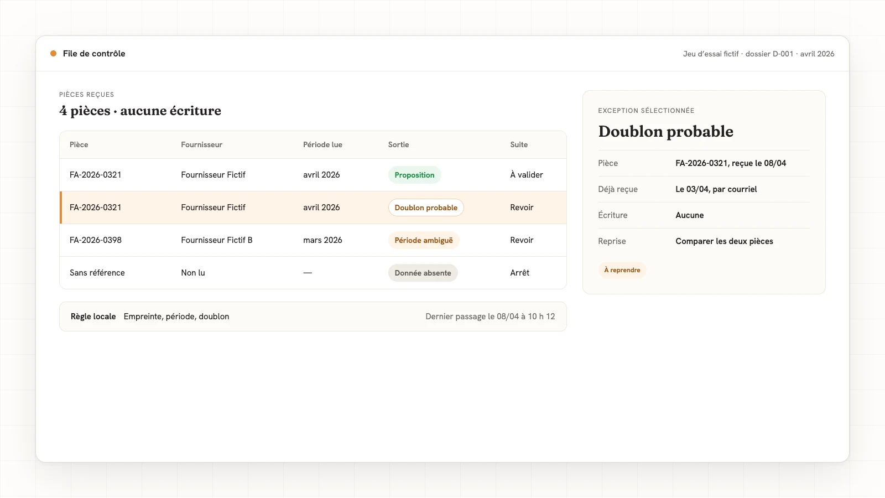Select the "Non lu" supplier cell
The image size is (885, 498).
(x=193, y=273)
